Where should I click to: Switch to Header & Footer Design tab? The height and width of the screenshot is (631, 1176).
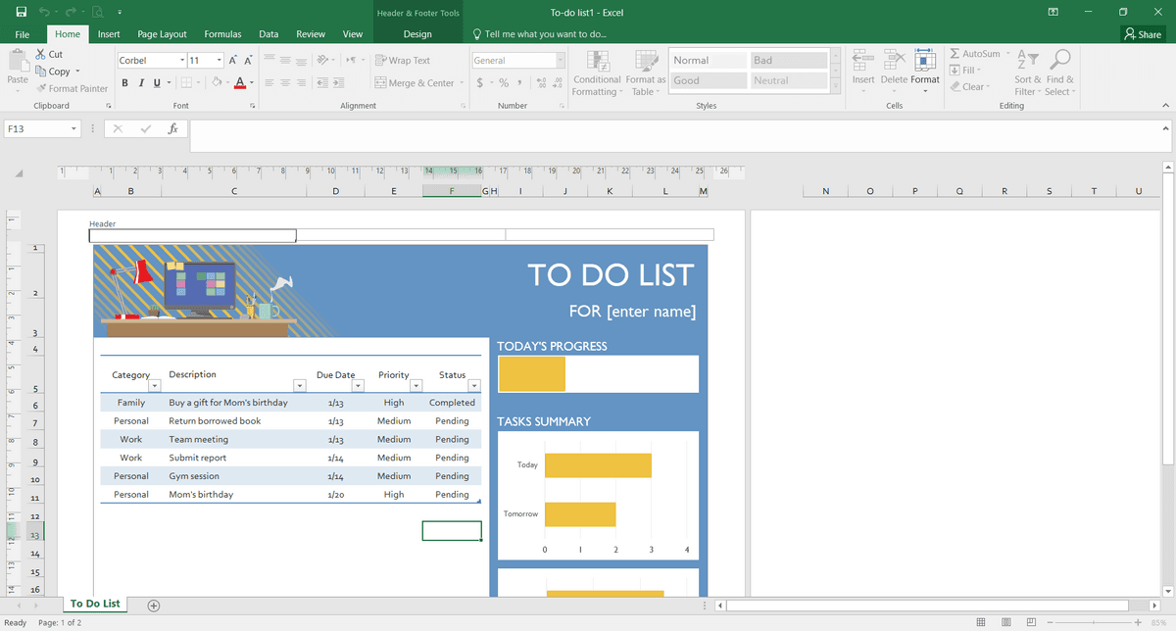tap(417, 34)
